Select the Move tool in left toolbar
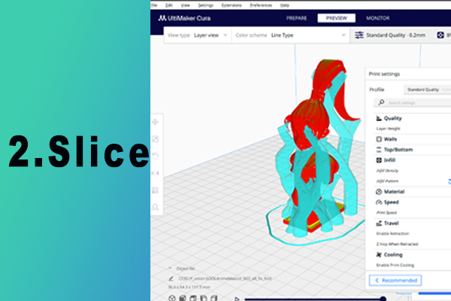 pos(156,122)
